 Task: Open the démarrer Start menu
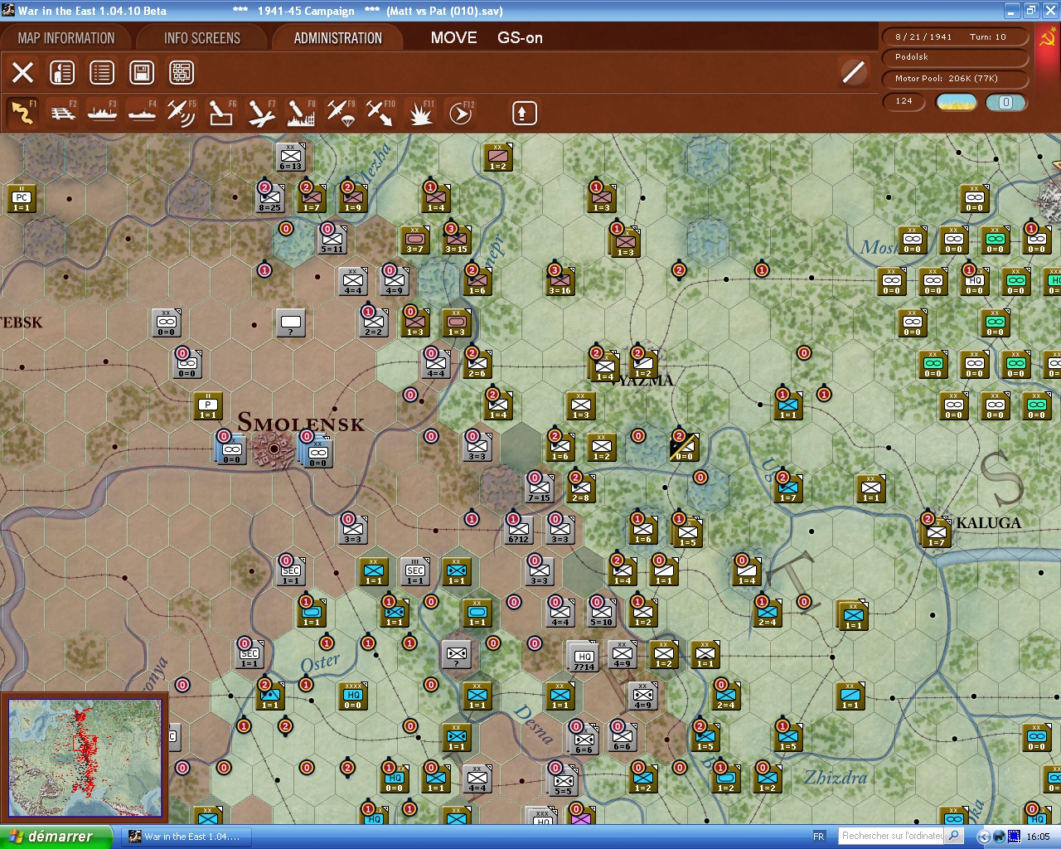(x=56, y=837)
